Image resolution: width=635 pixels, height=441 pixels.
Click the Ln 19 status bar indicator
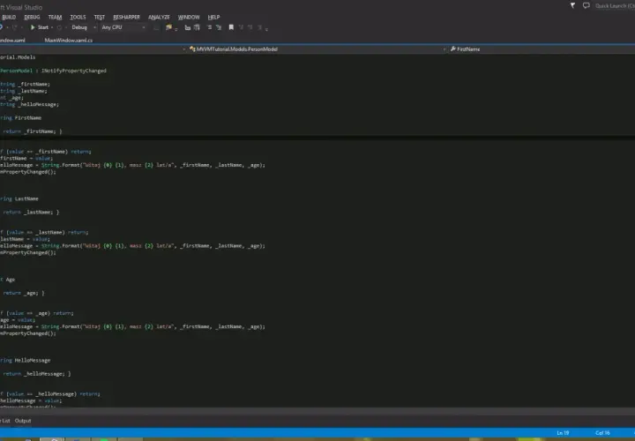point(563,433)
